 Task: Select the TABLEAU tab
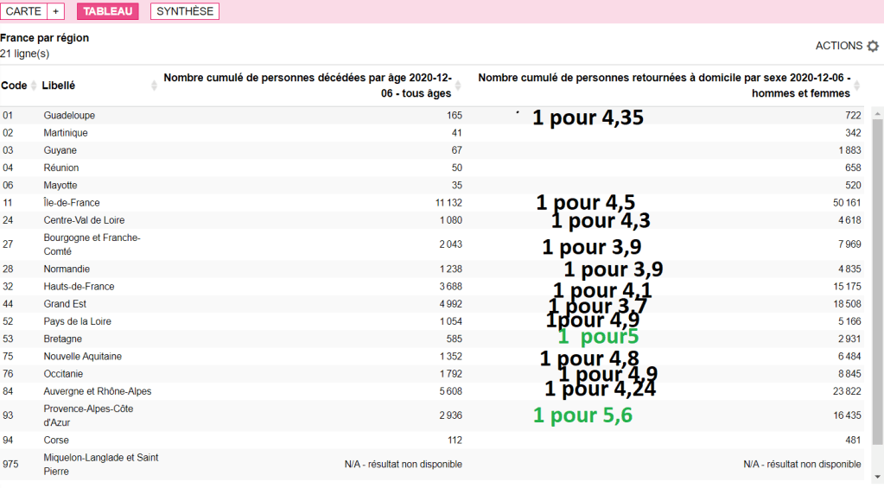tap(107, 11)
